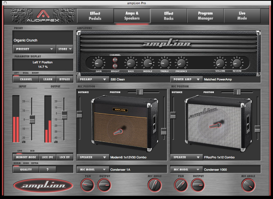Toggle Lock Spk
The height and width of the screenshot is (199, 273).
48,157
